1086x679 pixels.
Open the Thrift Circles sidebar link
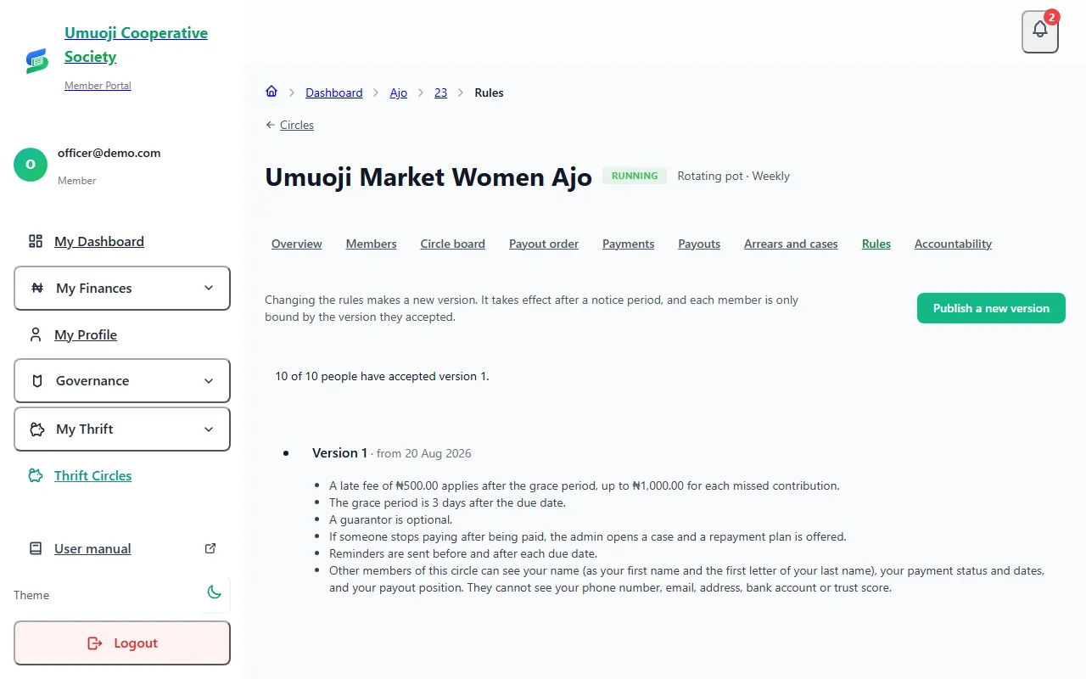point(93,475)
